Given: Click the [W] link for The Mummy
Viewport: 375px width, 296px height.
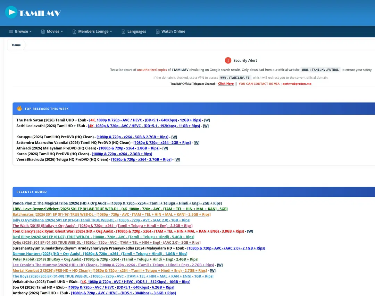Looking at the screenshot, I should click(220, 265).
